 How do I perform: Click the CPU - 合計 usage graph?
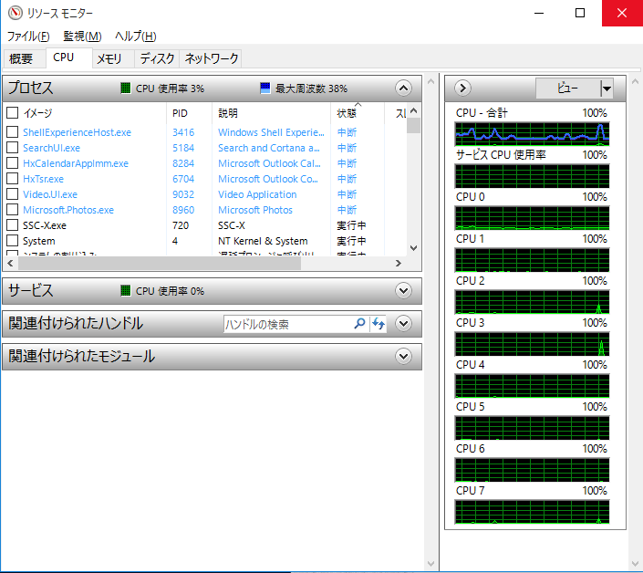coord(532,133)
